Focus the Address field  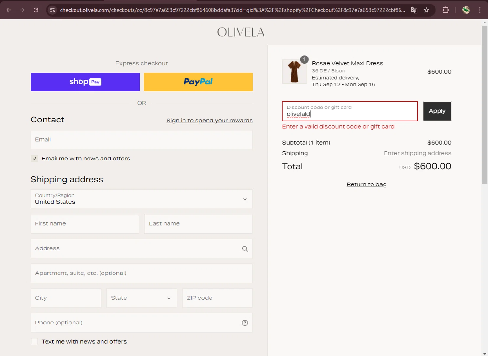[x=142, y=248]
